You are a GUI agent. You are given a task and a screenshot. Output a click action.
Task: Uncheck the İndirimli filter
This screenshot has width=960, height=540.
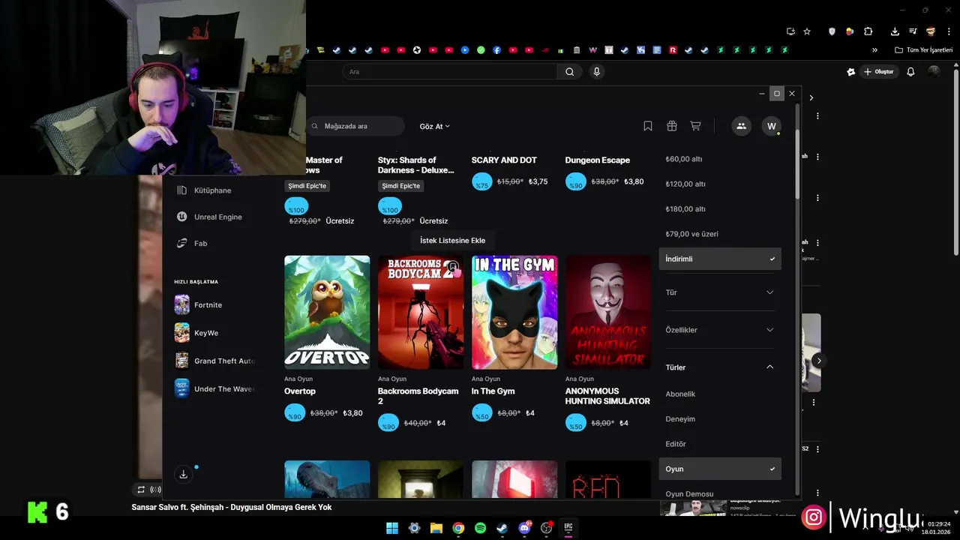click(720, 259)
